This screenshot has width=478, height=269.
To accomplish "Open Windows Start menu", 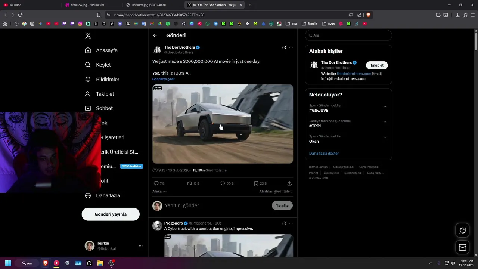I will (8, 263).
